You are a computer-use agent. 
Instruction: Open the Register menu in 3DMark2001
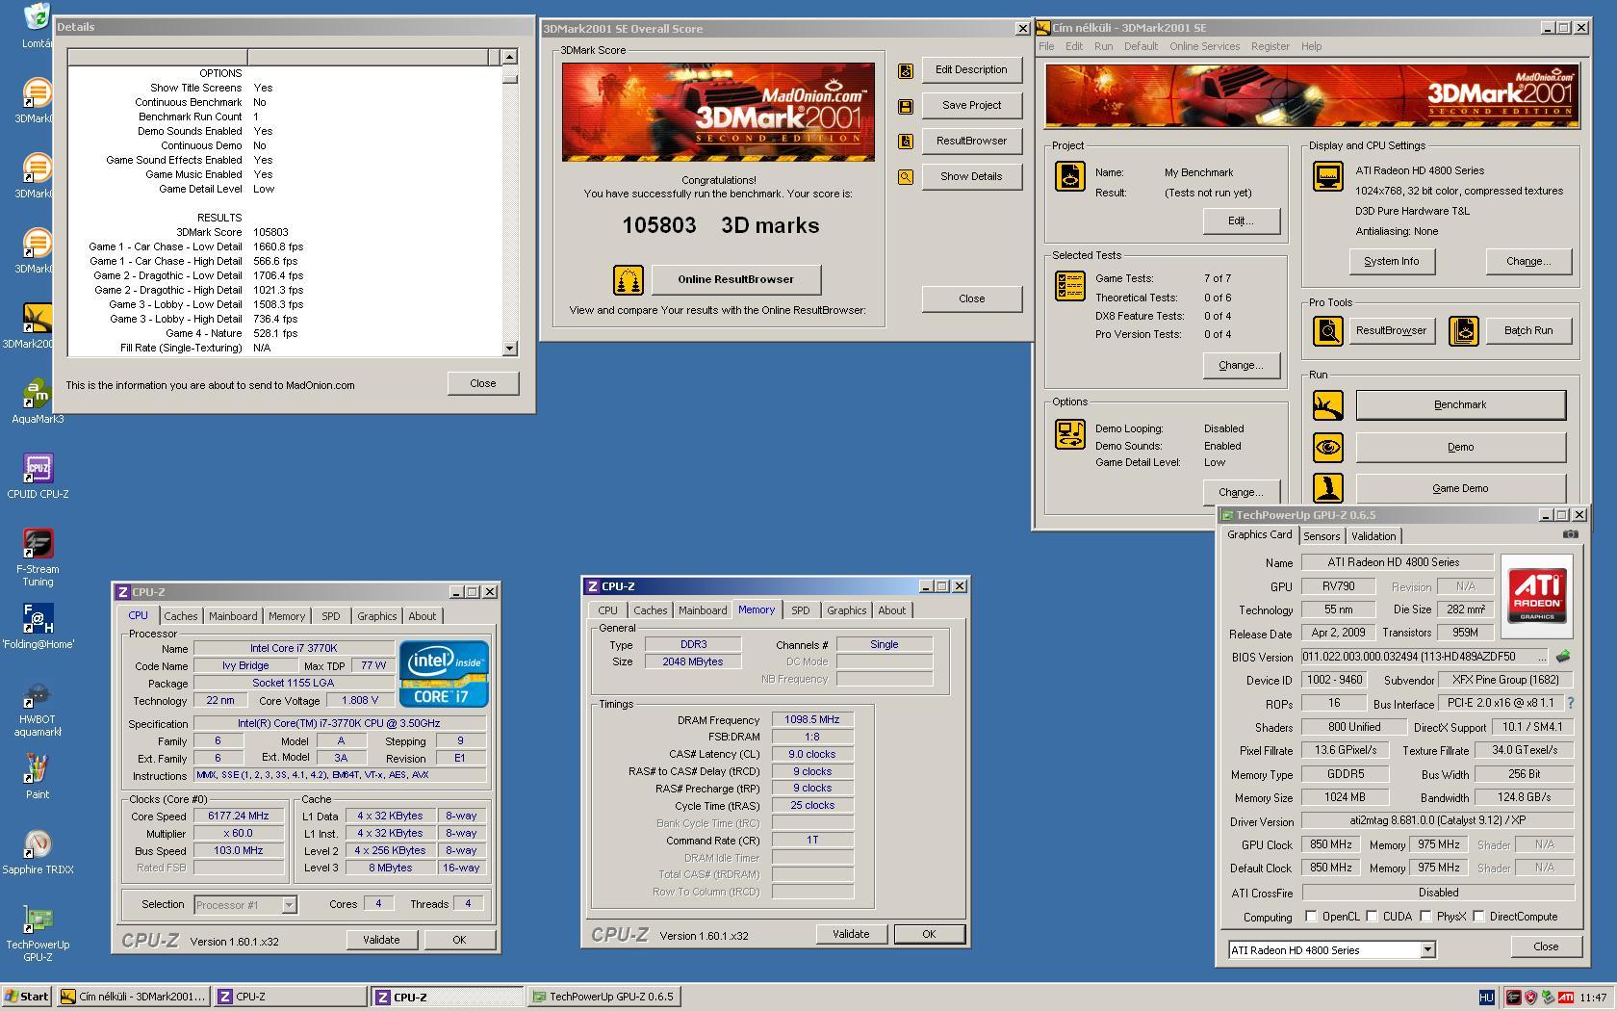tap(1270, 46)
